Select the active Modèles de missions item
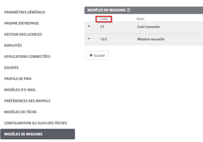 (x=23, y=134)
